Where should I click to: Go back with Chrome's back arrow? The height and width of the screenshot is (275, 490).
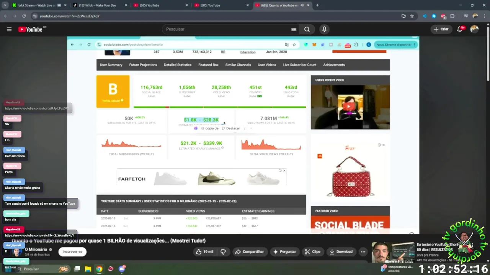pyautogui.click(x=6, y=16)
